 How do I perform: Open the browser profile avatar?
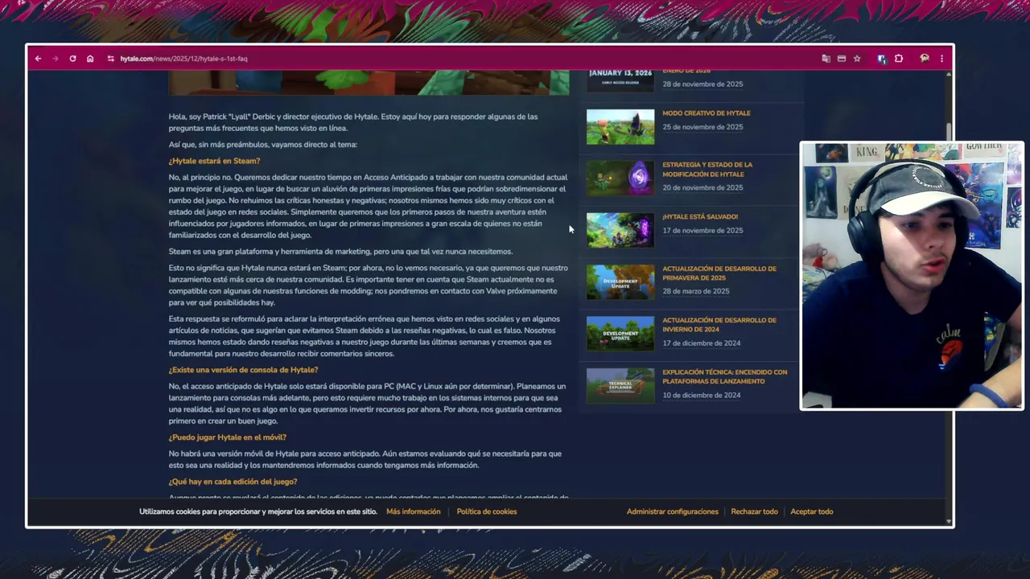(x=925, y=59)
